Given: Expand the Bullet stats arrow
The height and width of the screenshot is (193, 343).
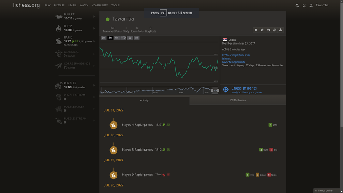Looking at the screenshot, I should [x=94, y=17].
